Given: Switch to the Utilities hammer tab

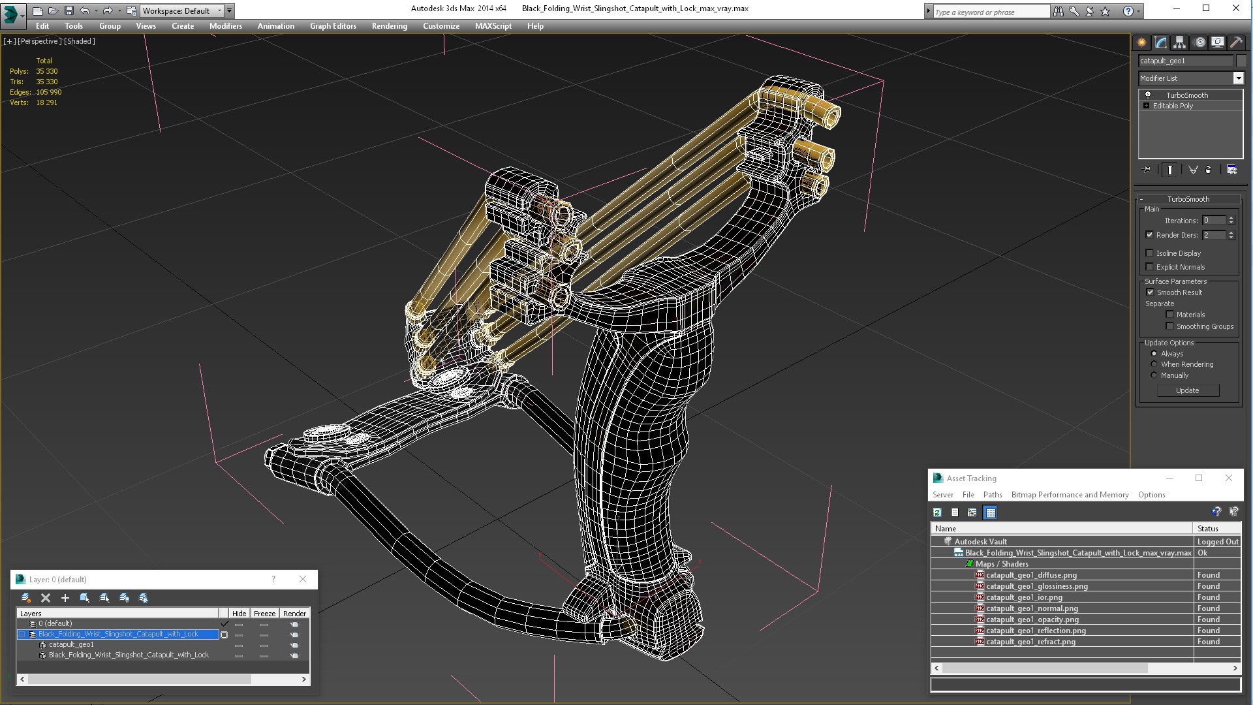Looking at the screenshot, I should [1236, 42].
